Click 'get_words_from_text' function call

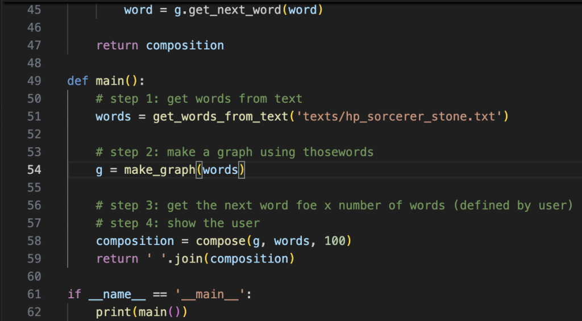[x=221, y=117]
